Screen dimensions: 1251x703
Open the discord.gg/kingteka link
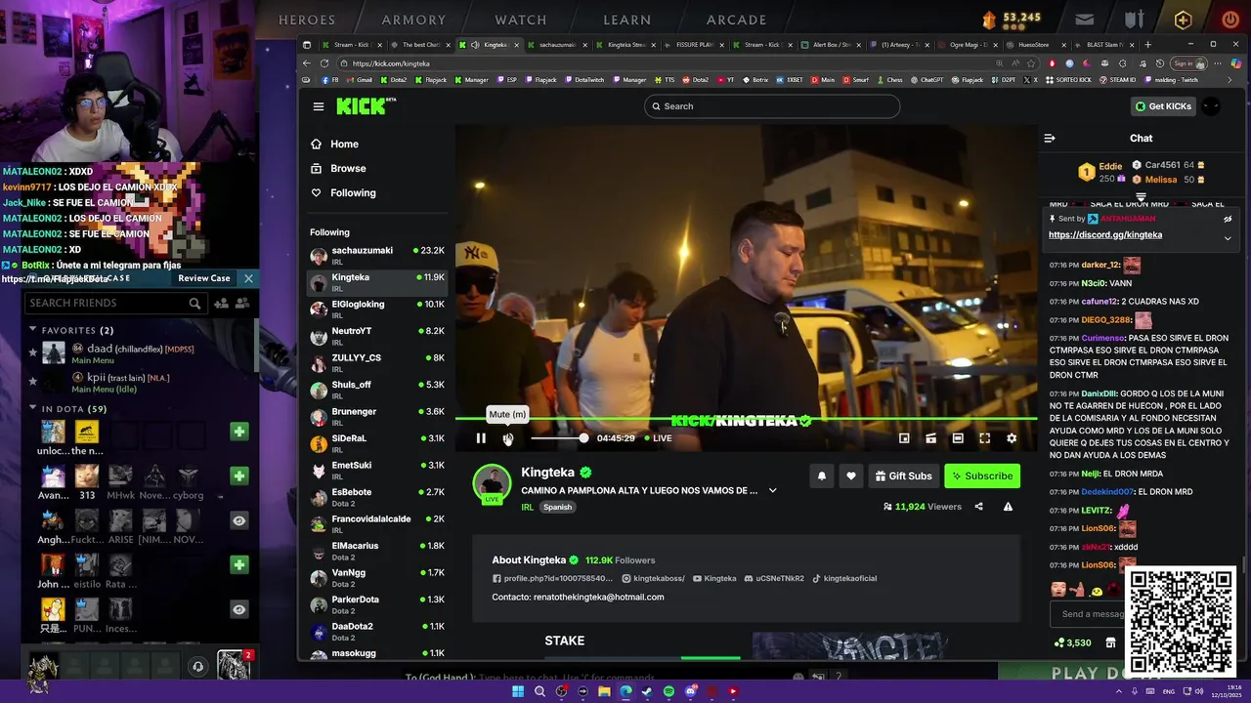(1105, 234)
